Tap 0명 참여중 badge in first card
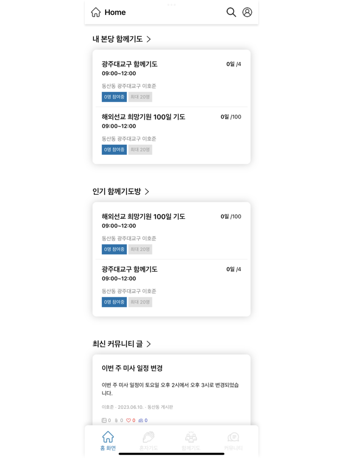Viewport: 343px width, 458px height. (x=114, y=97)
